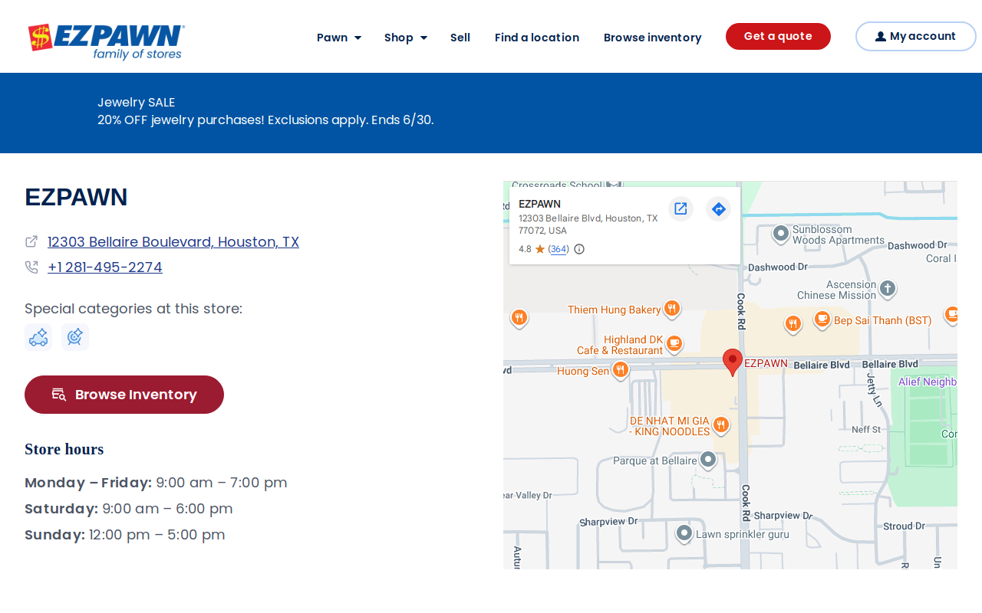Select the Ascension Chinese Mission marker
This screenshot has height=613, width=982.
(888, 289)
